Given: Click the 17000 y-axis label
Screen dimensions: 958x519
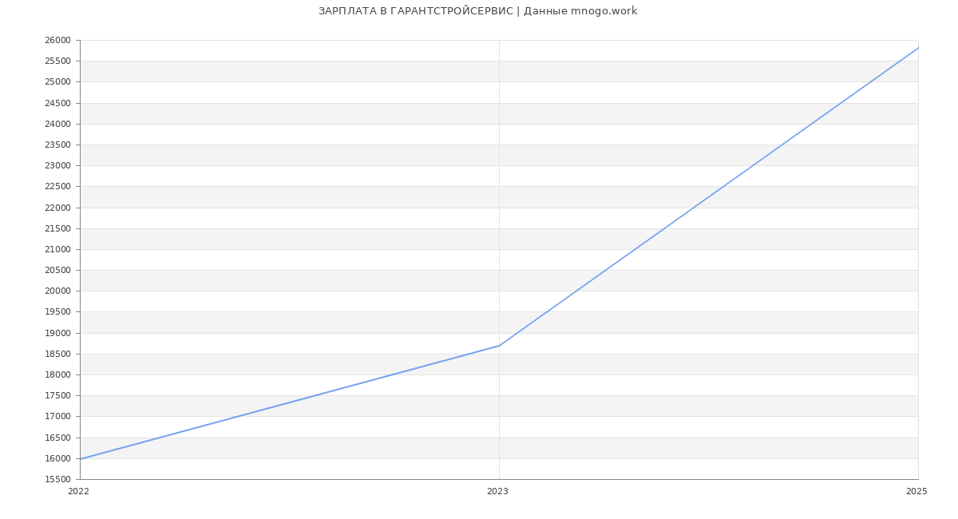Looking at the screenshot, I should point(57,417).
